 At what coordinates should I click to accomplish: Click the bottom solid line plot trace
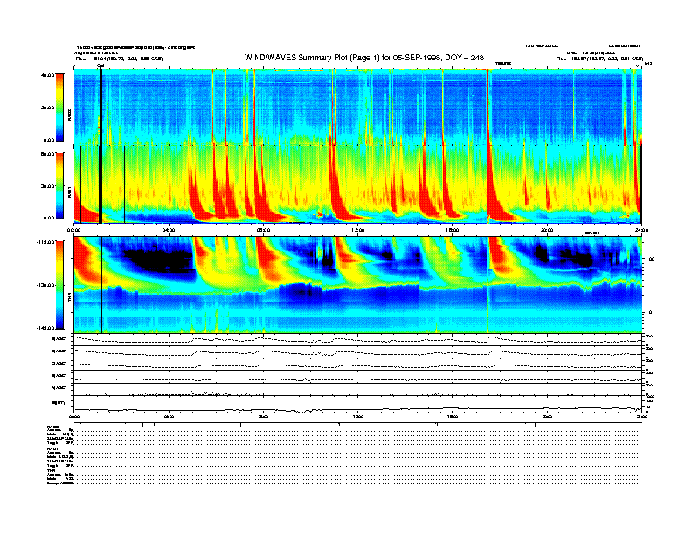click(357, 410)
